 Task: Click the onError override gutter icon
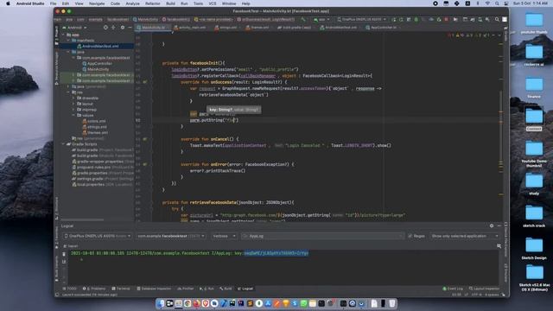[145, 164]
